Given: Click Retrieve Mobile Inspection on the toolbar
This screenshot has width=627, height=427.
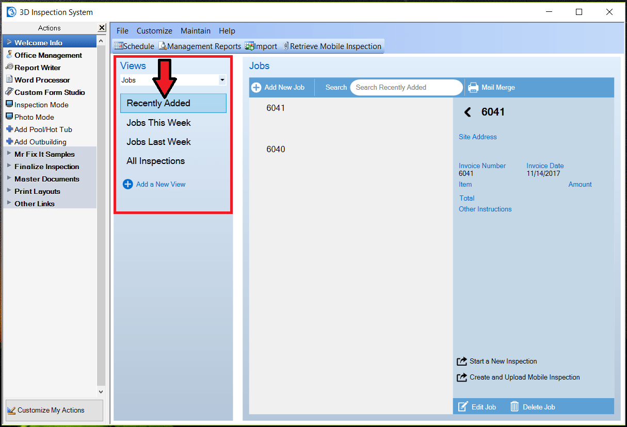Looking at the screenshot, I should (332, 46).
